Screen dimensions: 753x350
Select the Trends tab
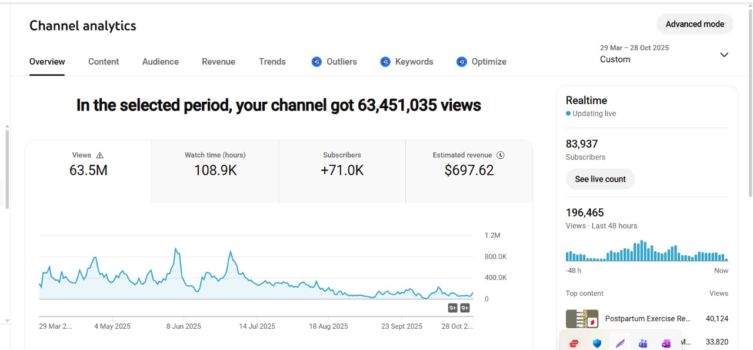272,62
